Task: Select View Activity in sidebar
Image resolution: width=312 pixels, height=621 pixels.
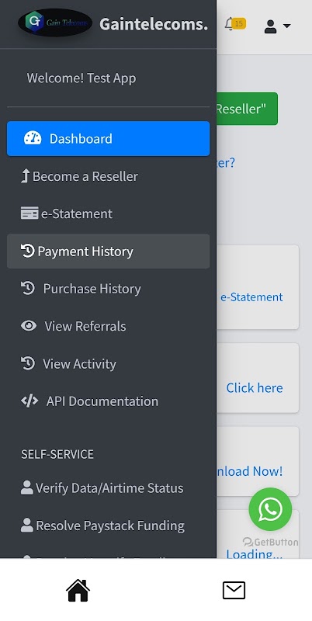Action: pyautogui.click(x=108, y=363)
